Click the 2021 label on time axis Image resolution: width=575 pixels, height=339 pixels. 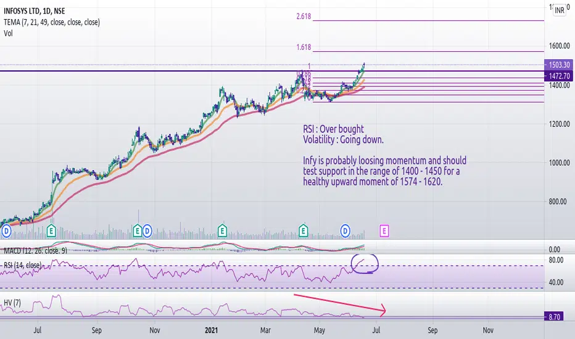click(x=211, y=330)
